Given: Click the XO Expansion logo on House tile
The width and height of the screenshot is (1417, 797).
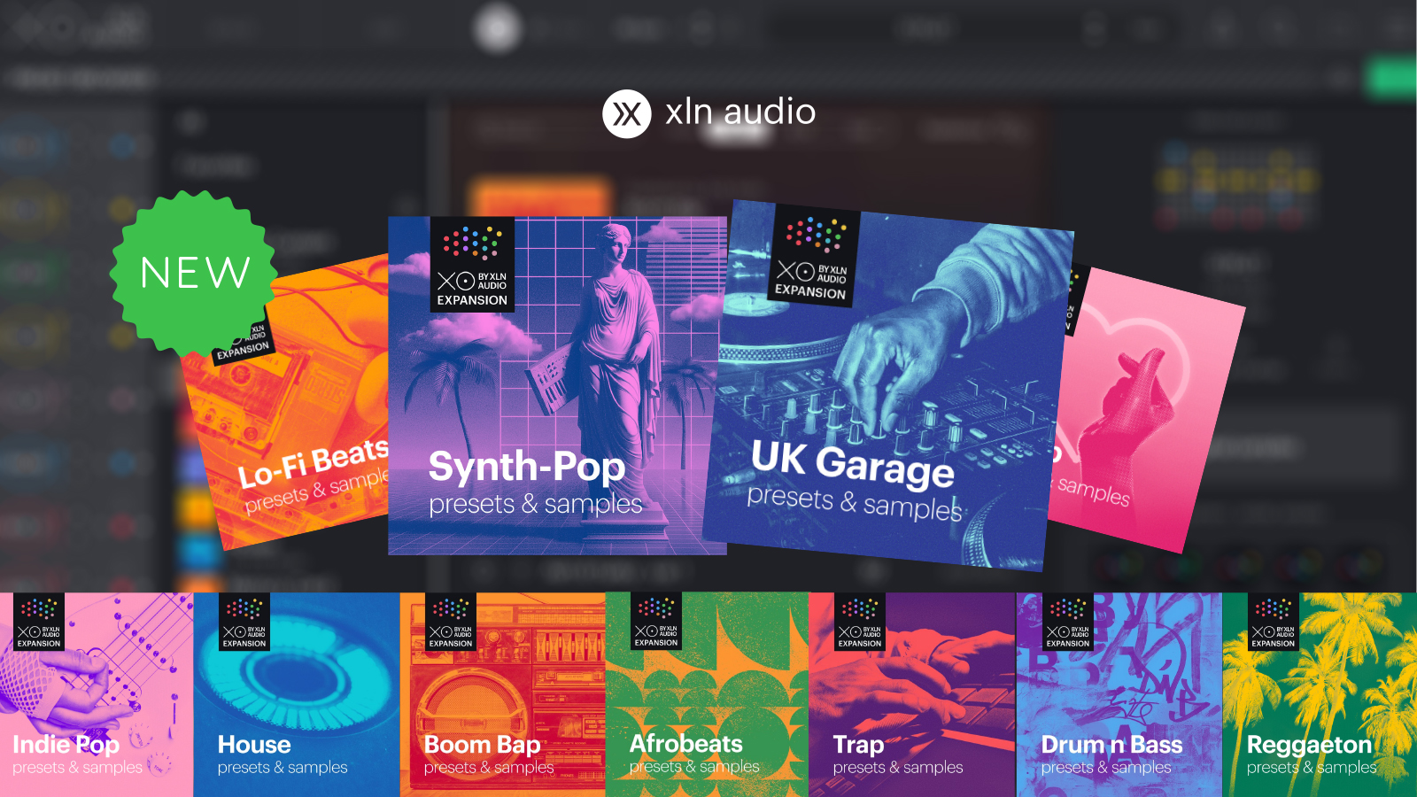Looking at the screenshot, I should (x=244, y=623).
